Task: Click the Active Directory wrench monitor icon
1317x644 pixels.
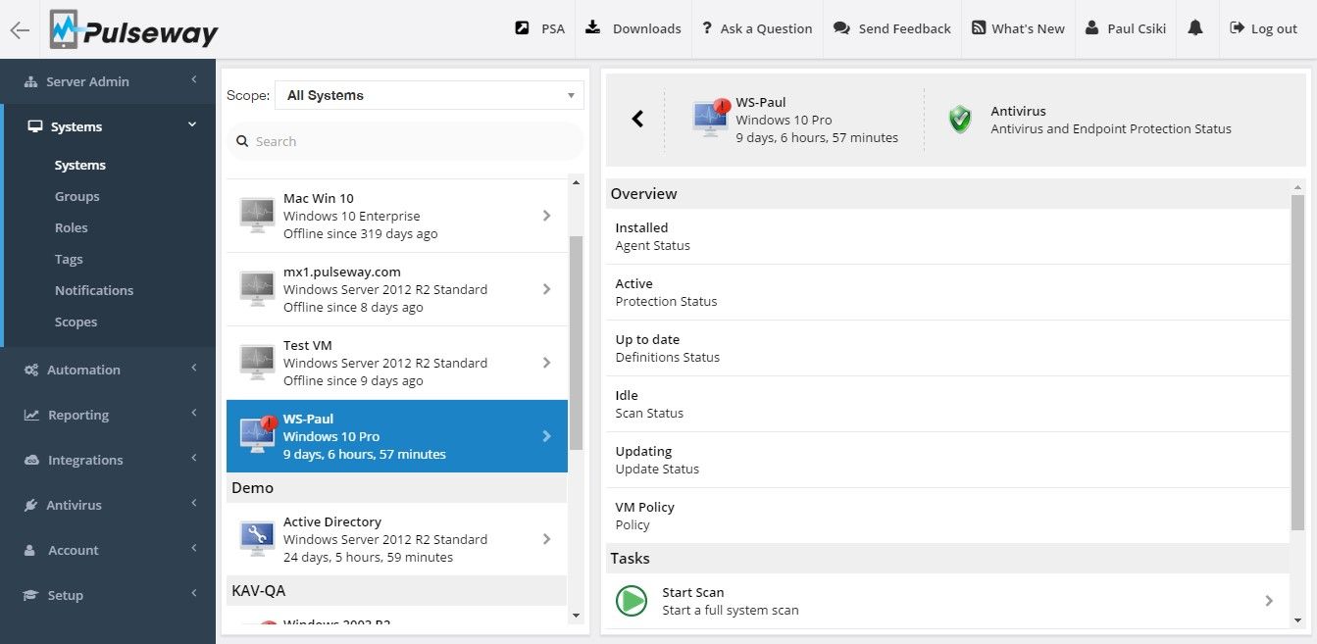Action: pos(257,539)
